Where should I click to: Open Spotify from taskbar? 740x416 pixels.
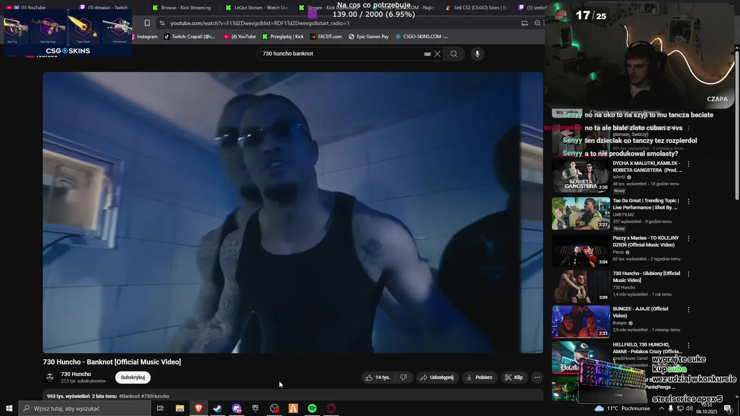click(312, 408)
